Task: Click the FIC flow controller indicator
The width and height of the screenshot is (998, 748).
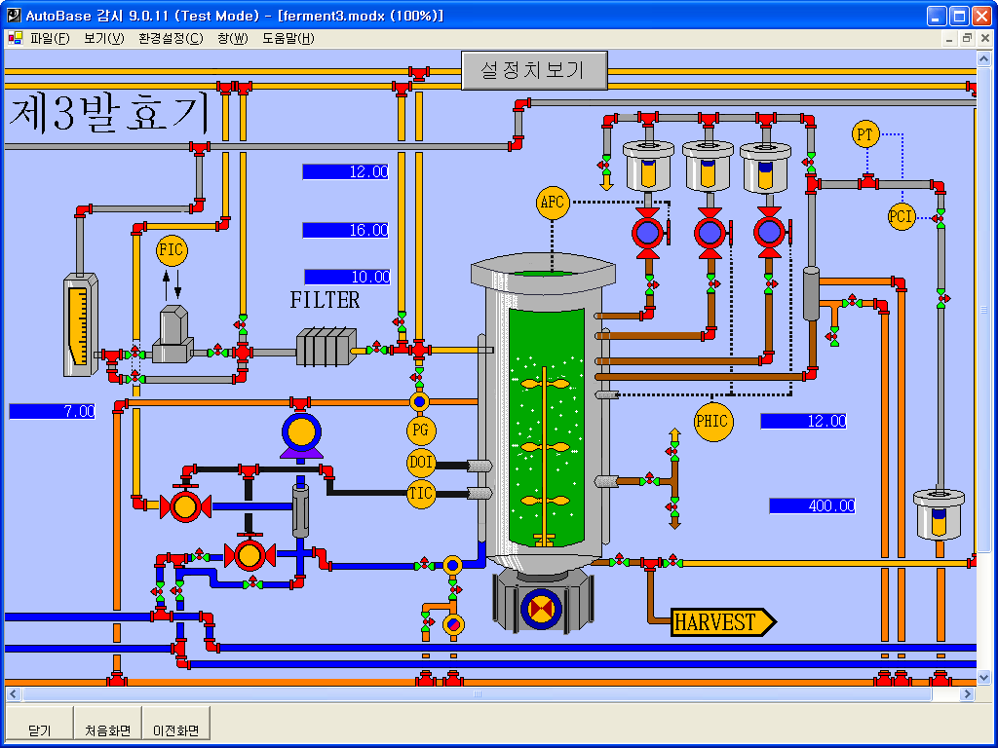Action: (x=171, y=250)
